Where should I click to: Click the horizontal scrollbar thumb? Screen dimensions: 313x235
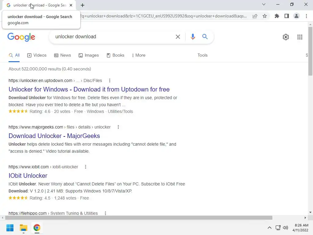[139, 218]
